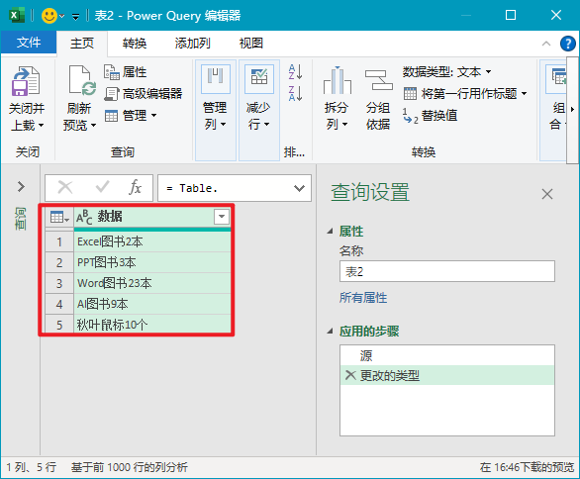
Task: Click the fx add step icon
Action: pos(135,187)
